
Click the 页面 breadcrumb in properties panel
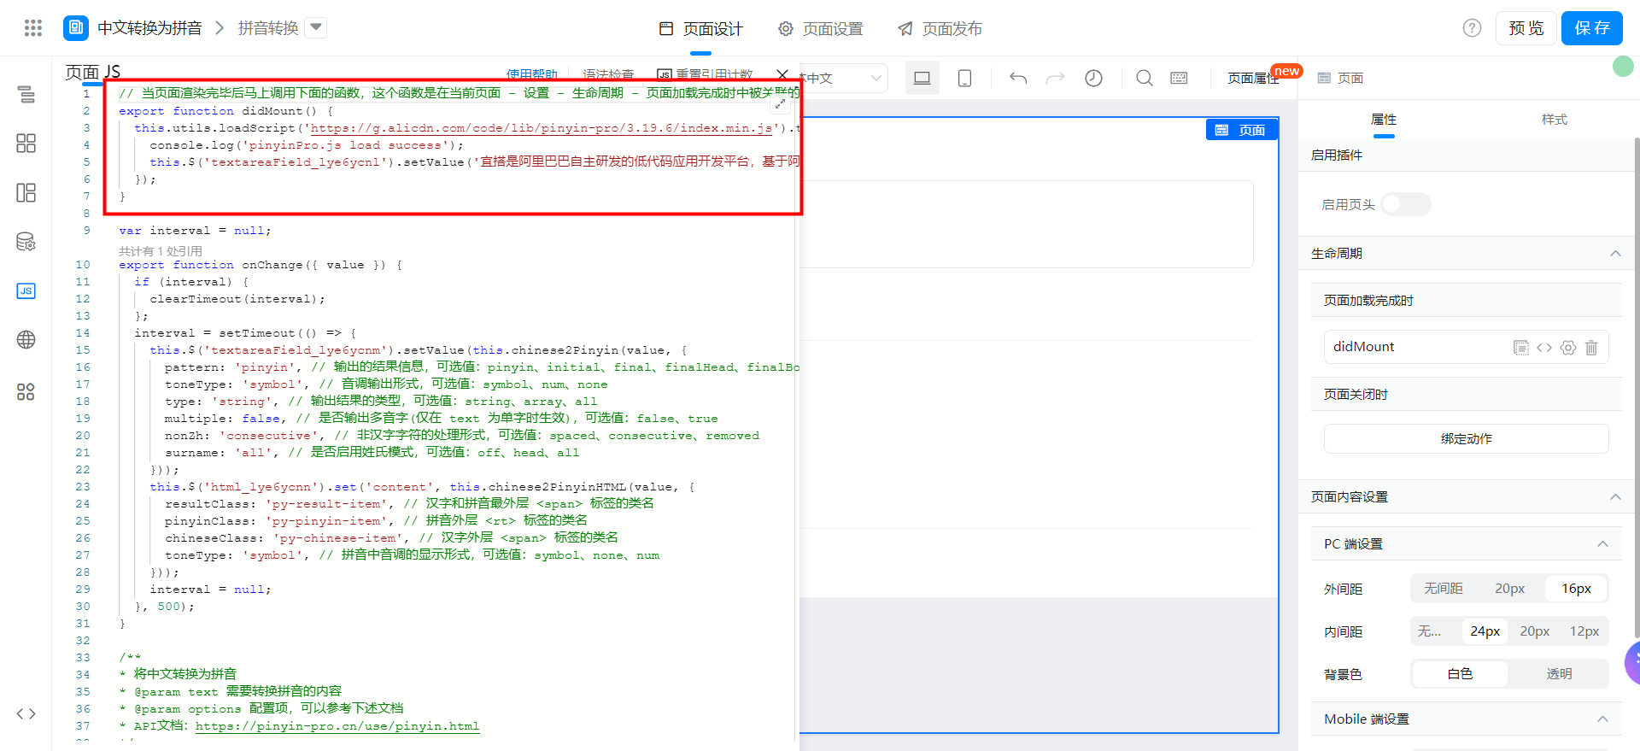tap(1340, 78)
